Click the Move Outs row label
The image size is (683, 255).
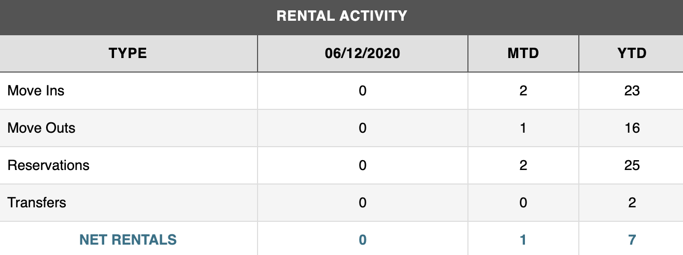(41, 128)
